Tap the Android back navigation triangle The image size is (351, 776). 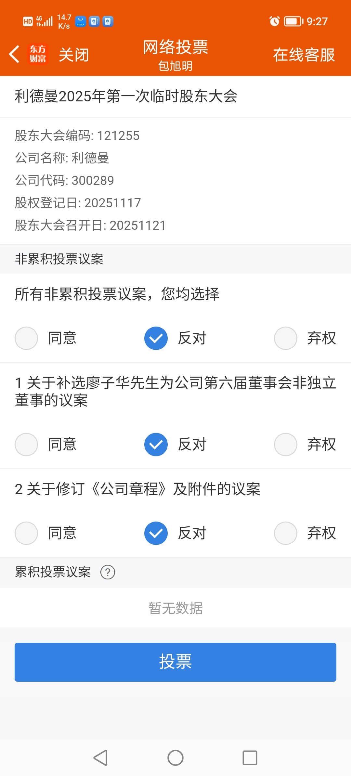pos(100,758)
